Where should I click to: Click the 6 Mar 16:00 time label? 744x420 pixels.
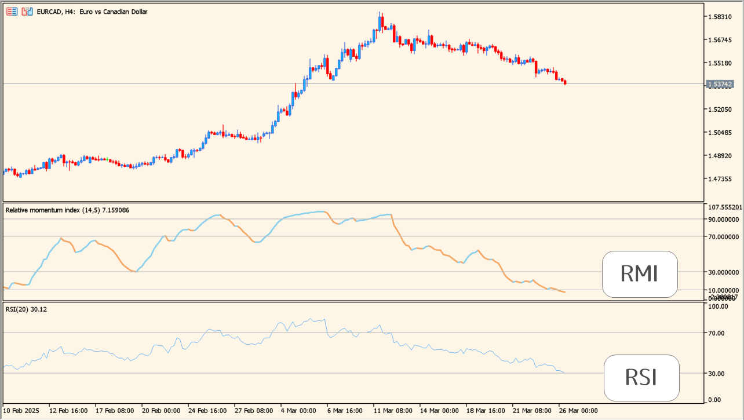pyautogui.click(x=345, y=410)
